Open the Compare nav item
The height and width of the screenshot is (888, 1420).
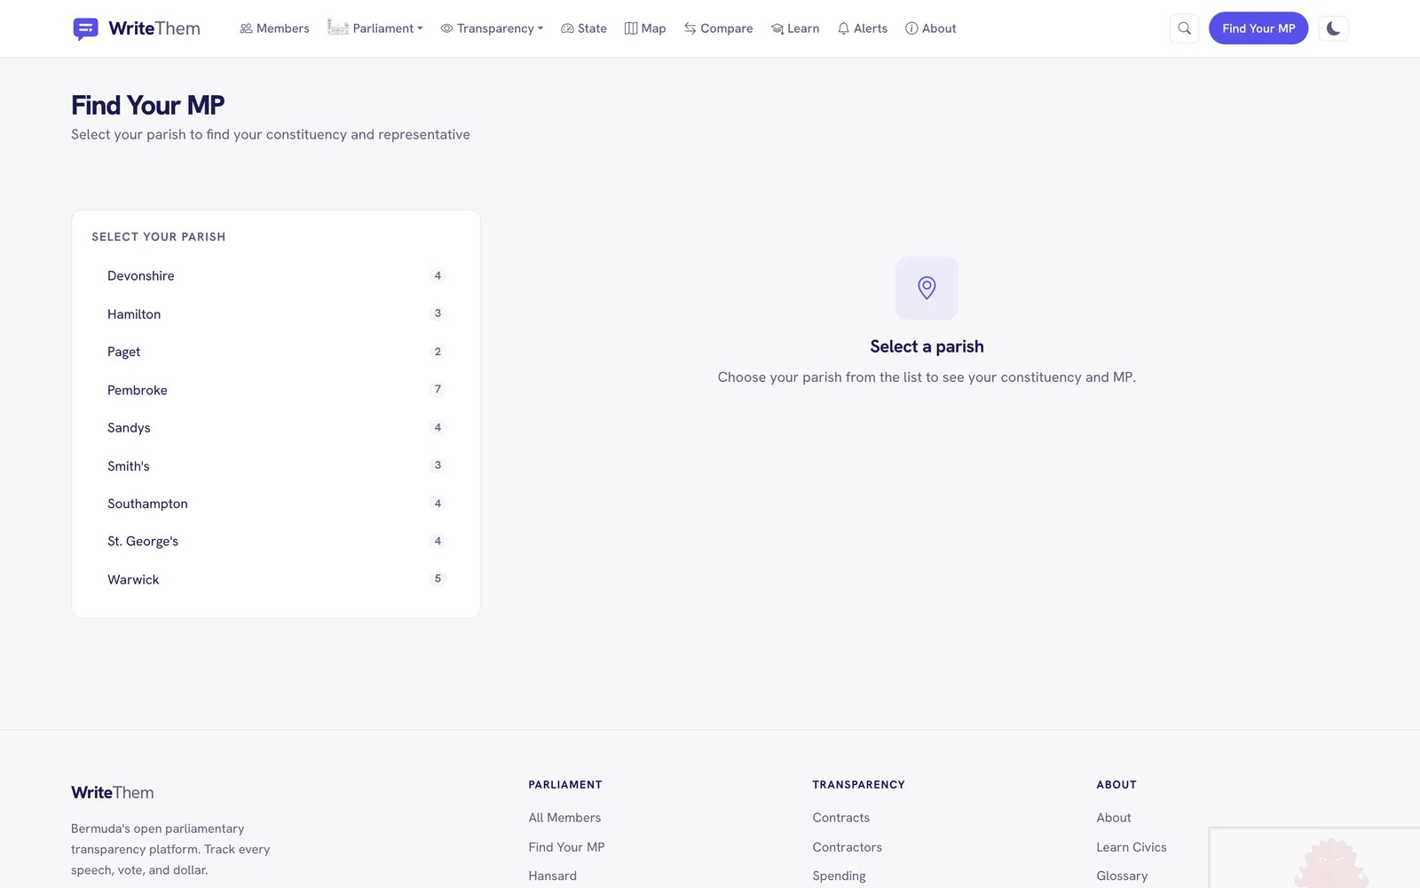(718, 28)
